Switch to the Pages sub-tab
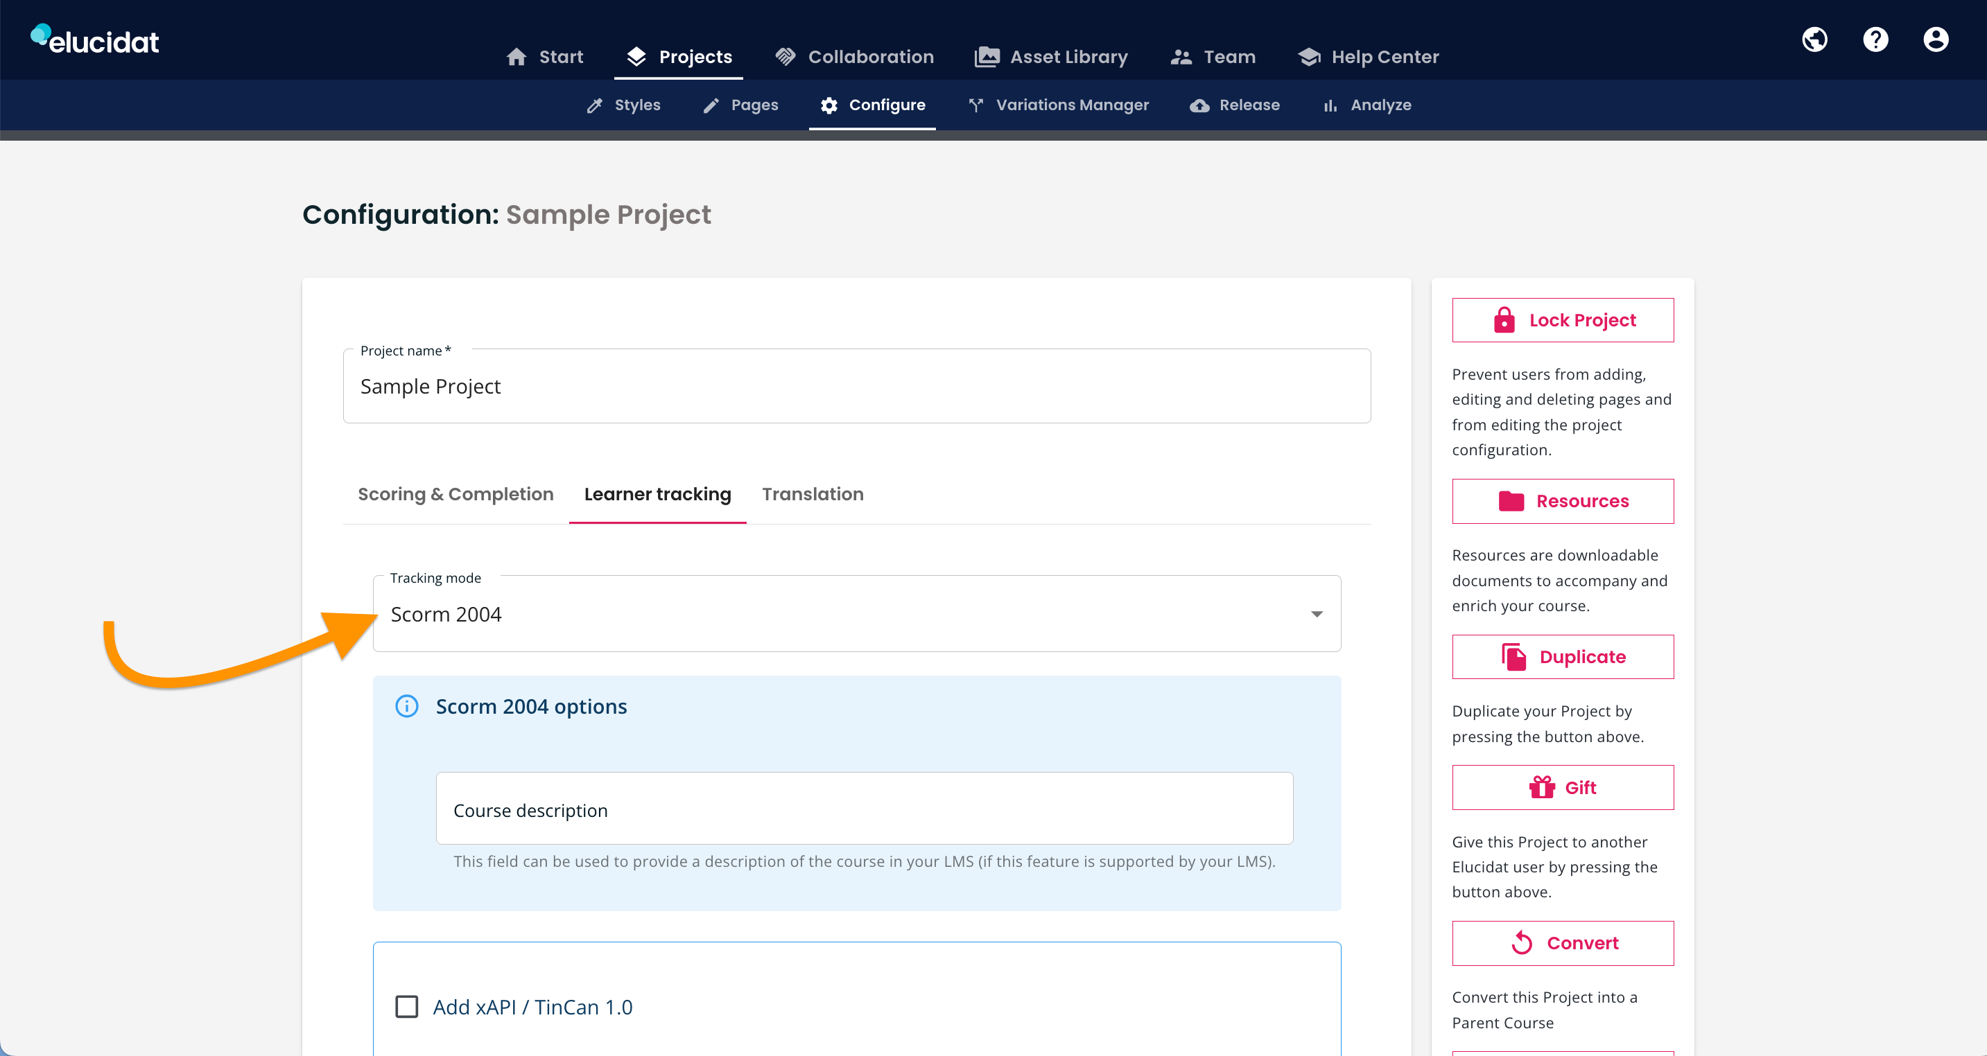The image size is (1987, 1056). 740,105
